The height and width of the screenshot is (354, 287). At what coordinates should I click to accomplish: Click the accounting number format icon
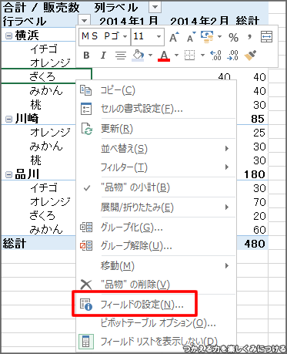207,37
